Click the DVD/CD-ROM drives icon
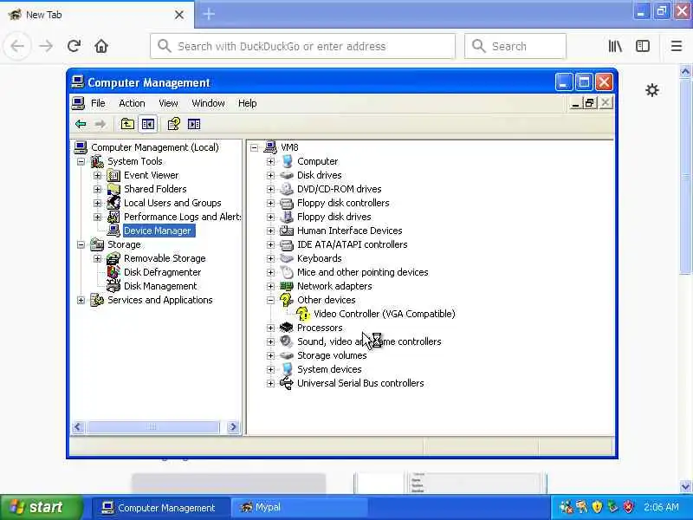 pos(287,189)
